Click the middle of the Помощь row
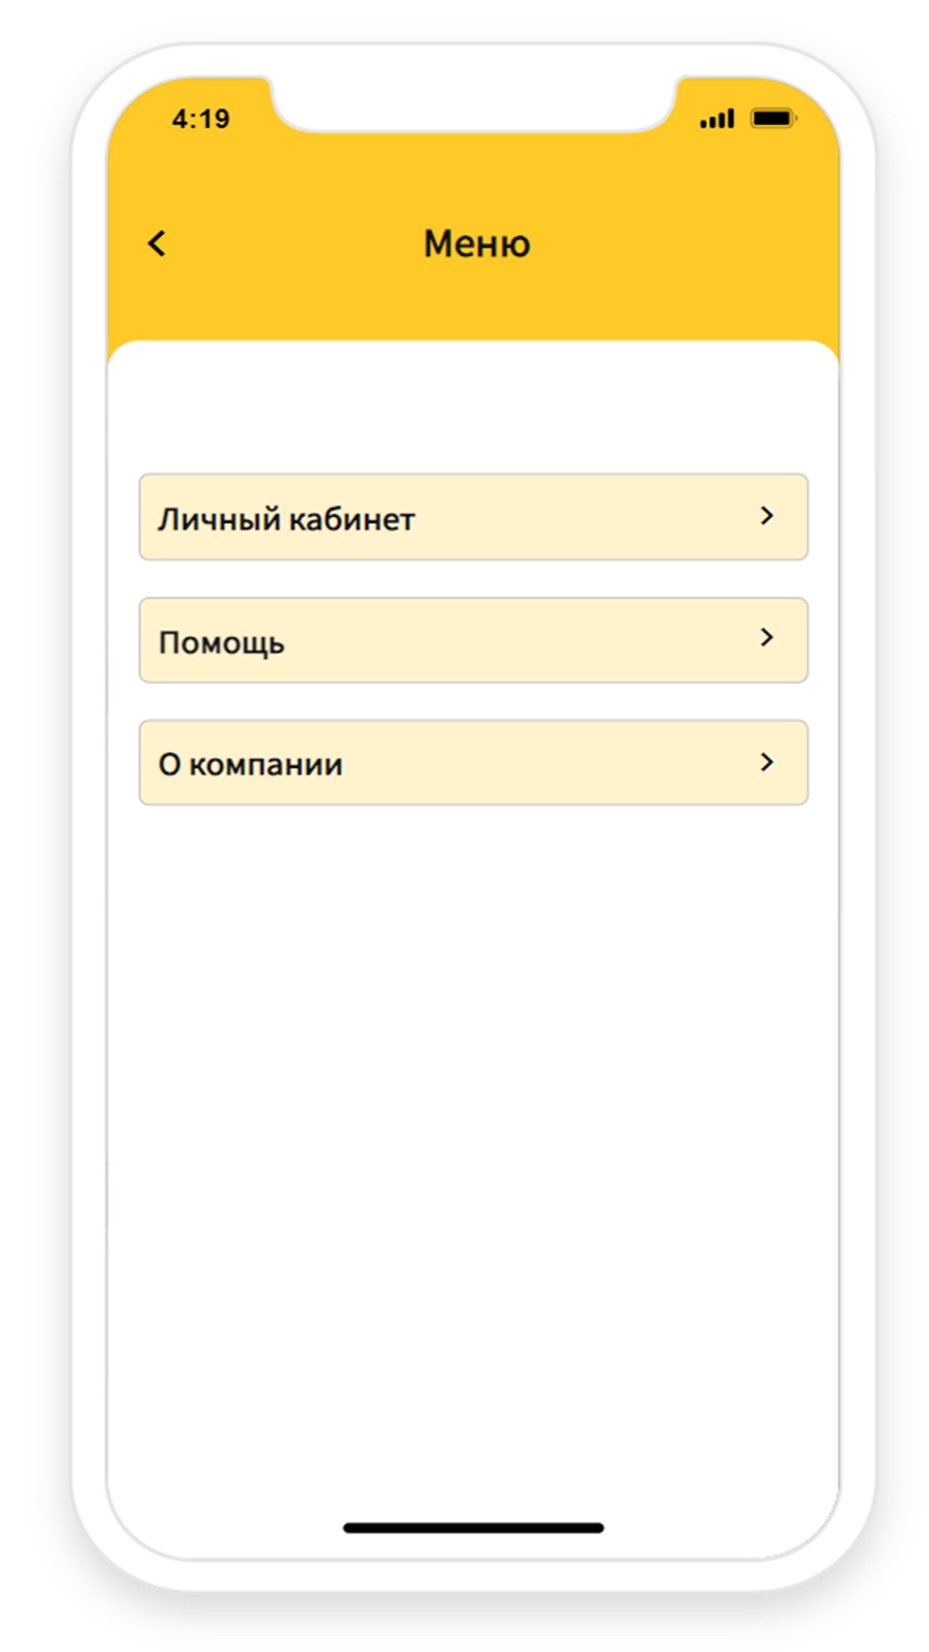The image size is (929, 1652). pyautogui.click(x=473, y=640)
